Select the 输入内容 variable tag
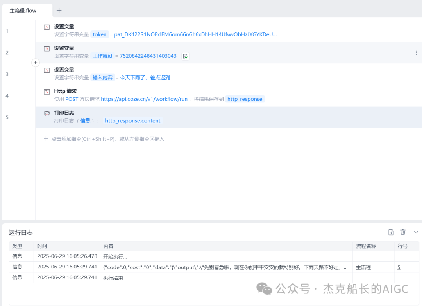This screenshot has height=306, width=422. point(102,77)
